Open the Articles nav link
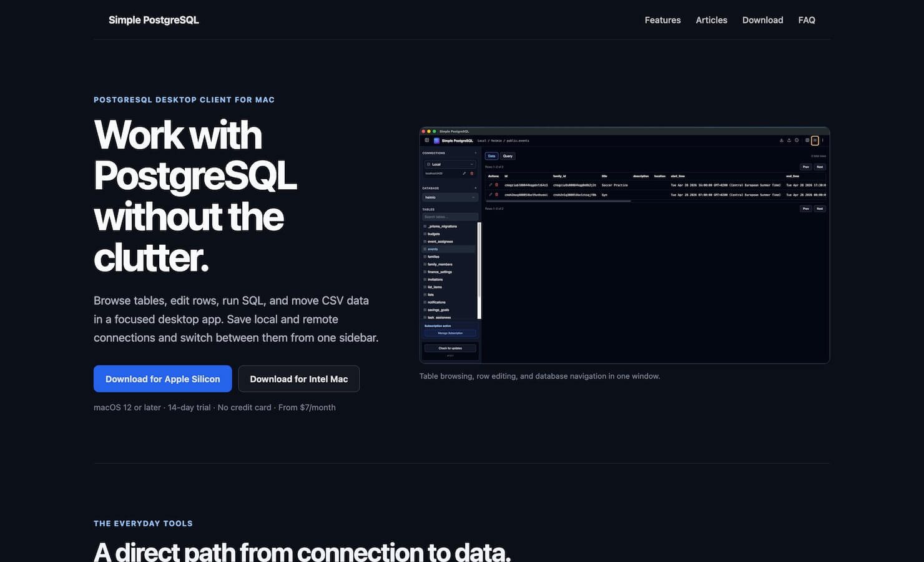The image size is (924, 562). pos(711,20)
